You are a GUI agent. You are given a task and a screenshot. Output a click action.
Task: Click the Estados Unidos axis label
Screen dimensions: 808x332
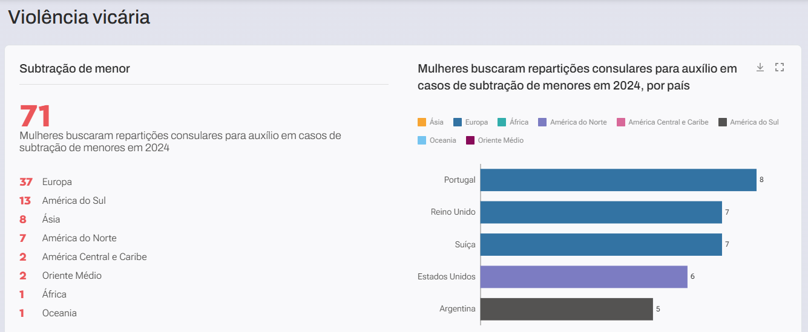pos(447,276)
